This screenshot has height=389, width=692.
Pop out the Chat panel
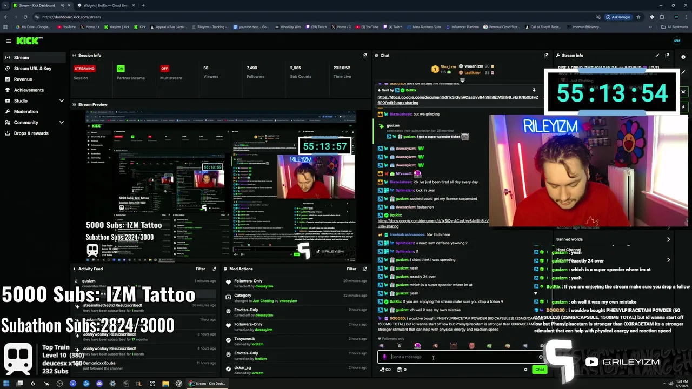546,55
